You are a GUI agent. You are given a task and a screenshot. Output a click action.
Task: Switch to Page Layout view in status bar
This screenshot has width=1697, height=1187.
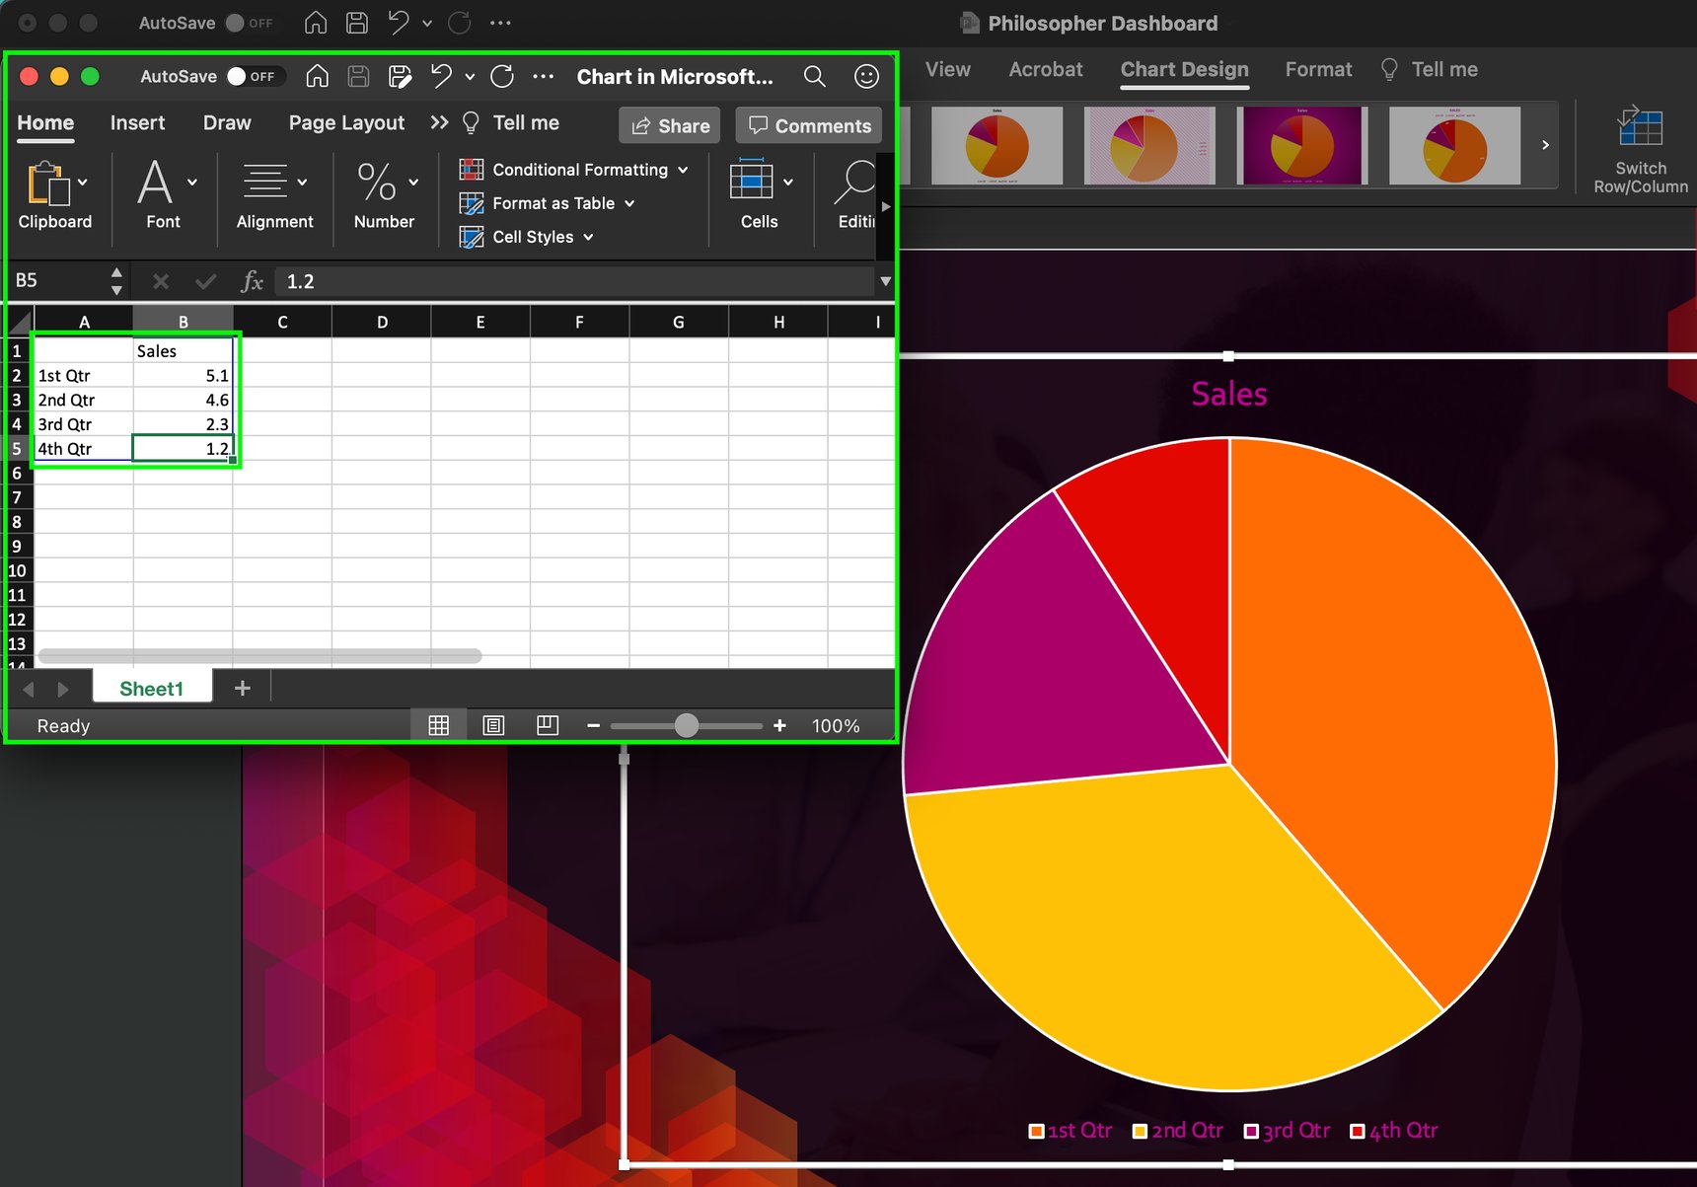coord(492,724)
